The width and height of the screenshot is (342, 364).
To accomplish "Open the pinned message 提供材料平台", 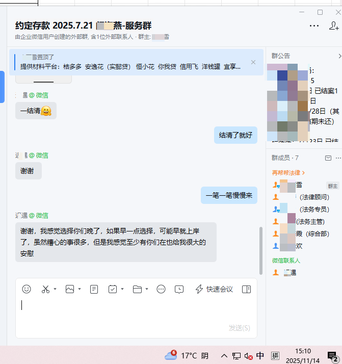I will coord(130,67).
